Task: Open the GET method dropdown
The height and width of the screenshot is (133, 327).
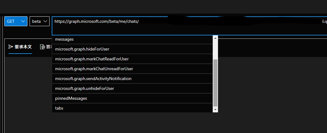Action: (16, 21)
